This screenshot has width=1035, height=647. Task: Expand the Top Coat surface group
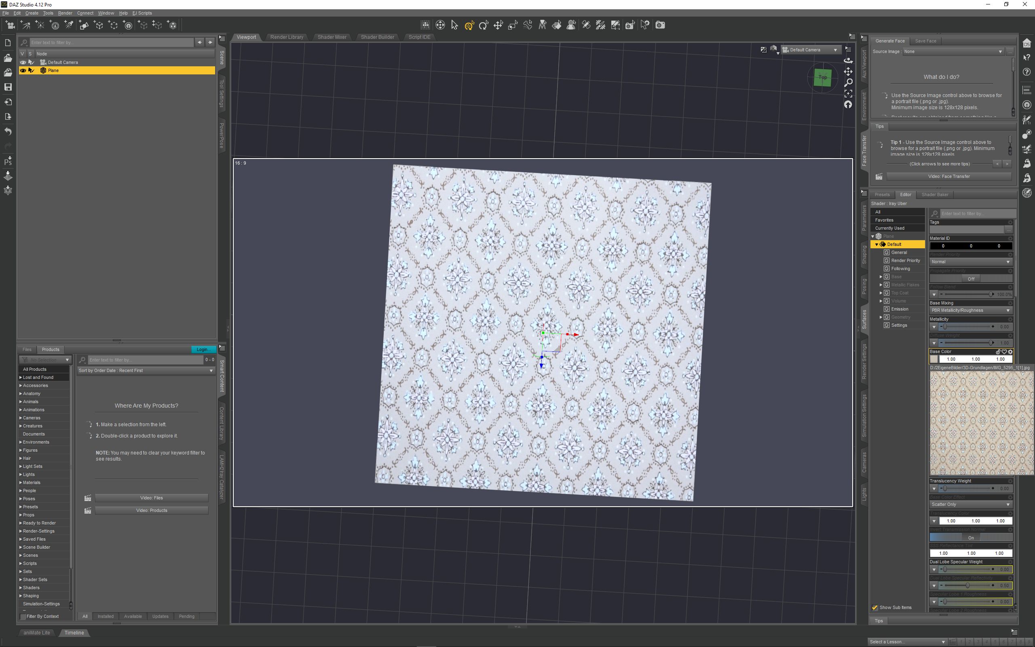pyautogui.click(x=881, y=293)
